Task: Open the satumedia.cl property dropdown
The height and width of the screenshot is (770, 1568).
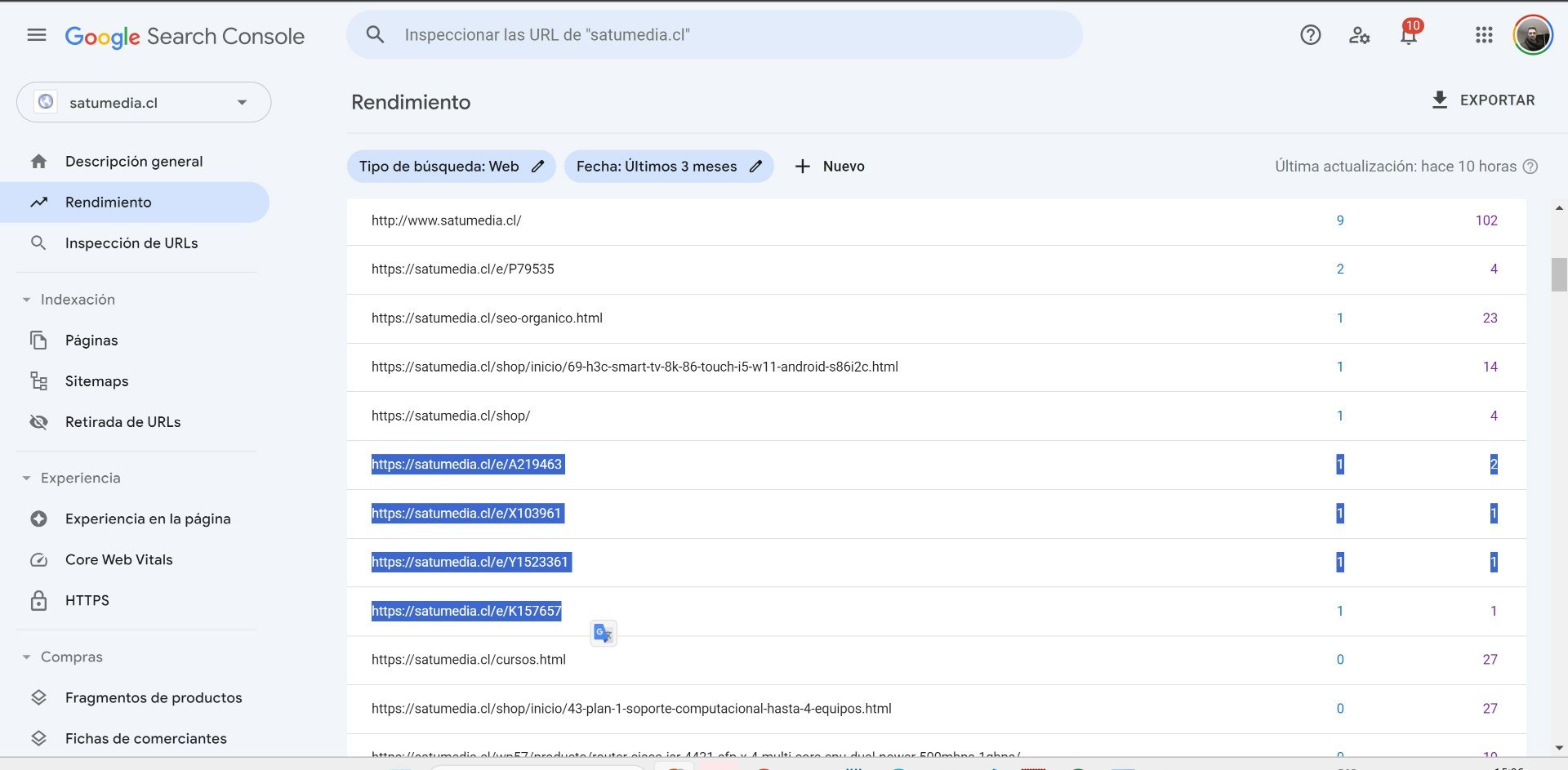Action: pos(144,102)
